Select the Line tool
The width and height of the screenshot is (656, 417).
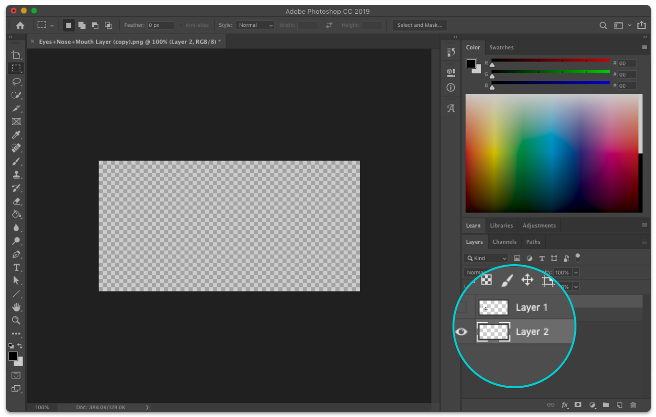pyautogui.click(x=16, y=293)
